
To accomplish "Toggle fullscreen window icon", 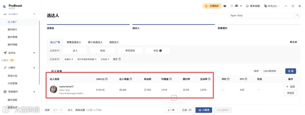I will tap(293, 6).
